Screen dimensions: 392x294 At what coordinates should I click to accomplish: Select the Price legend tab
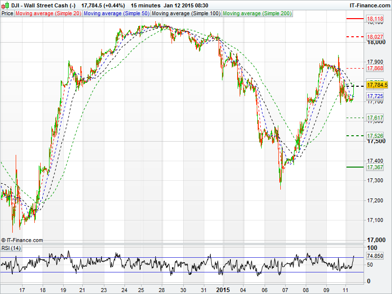(x=7, y=13)
